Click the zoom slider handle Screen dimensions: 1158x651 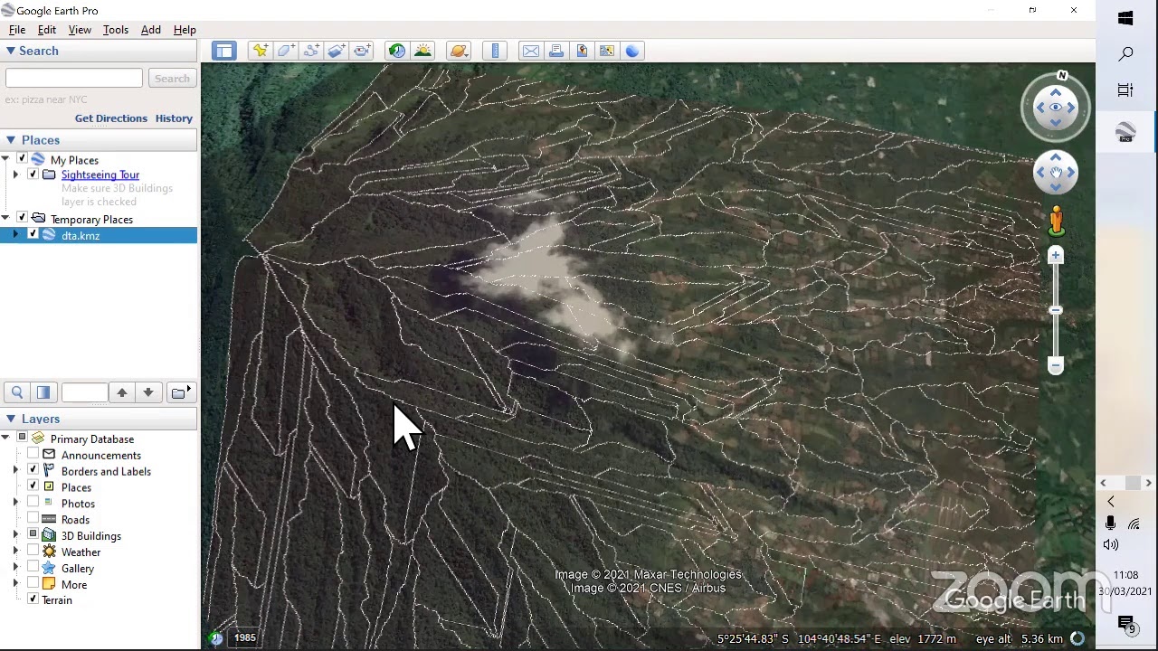click(1055, 311)
